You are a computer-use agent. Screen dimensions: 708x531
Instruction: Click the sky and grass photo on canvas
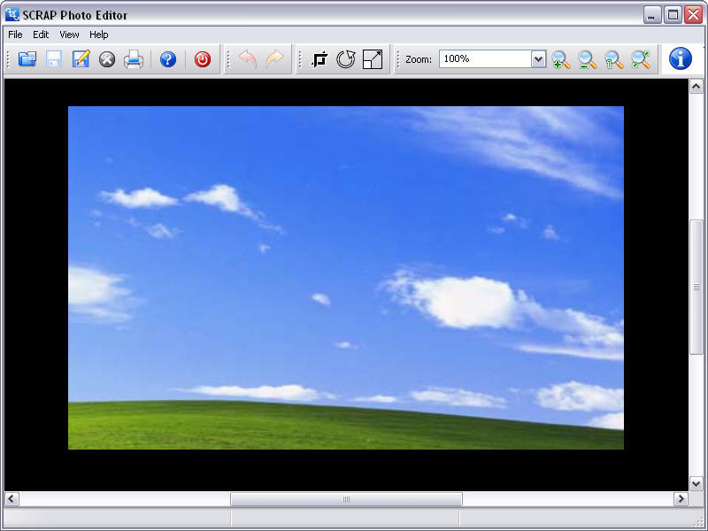click(346, 278)
